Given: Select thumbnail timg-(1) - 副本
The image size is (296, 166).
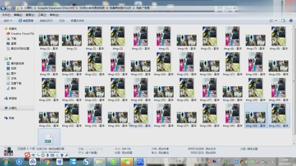Looking at the screenshot, I should [49, 40].
